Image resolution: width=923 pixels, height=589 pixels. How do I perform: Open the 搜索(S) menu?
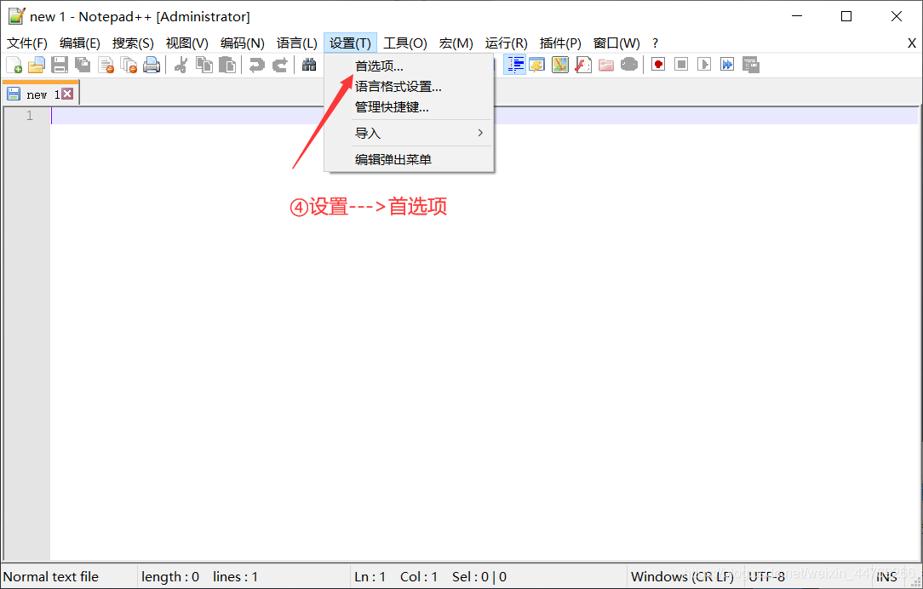pyautogui.click(x=133, y=43)
